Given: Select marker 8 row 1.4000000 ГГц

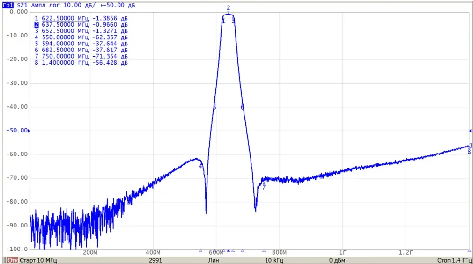Looking at the screenshot, I should 81,63.
